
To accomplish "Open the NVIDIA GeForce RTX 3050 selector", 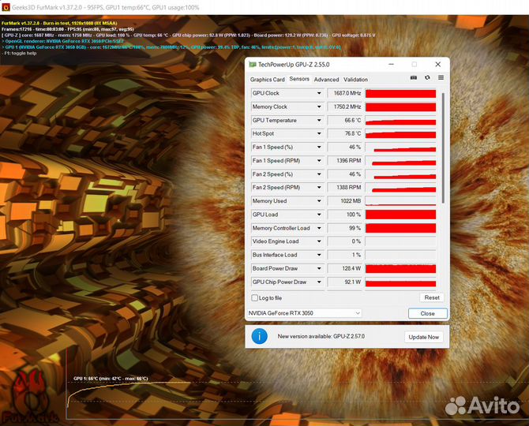I will tap(304, 313).
